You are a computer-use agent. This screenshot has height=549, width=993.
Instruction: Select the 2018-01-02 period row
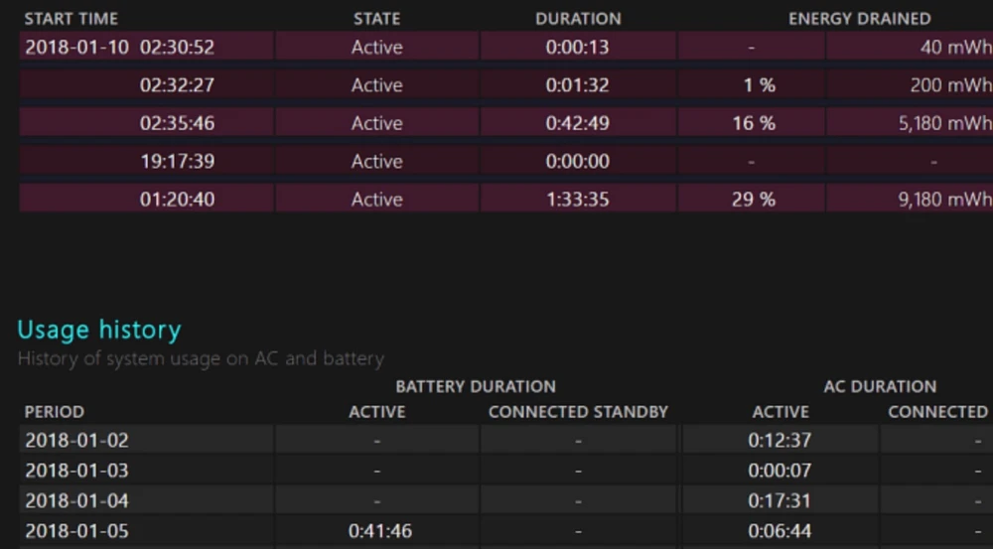point(76,441)
